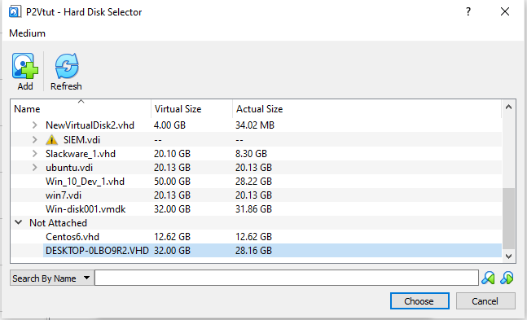Screen dimensions: 527x320
Task: Click the Refresh media list icon
Action: (x=67, y=66)
